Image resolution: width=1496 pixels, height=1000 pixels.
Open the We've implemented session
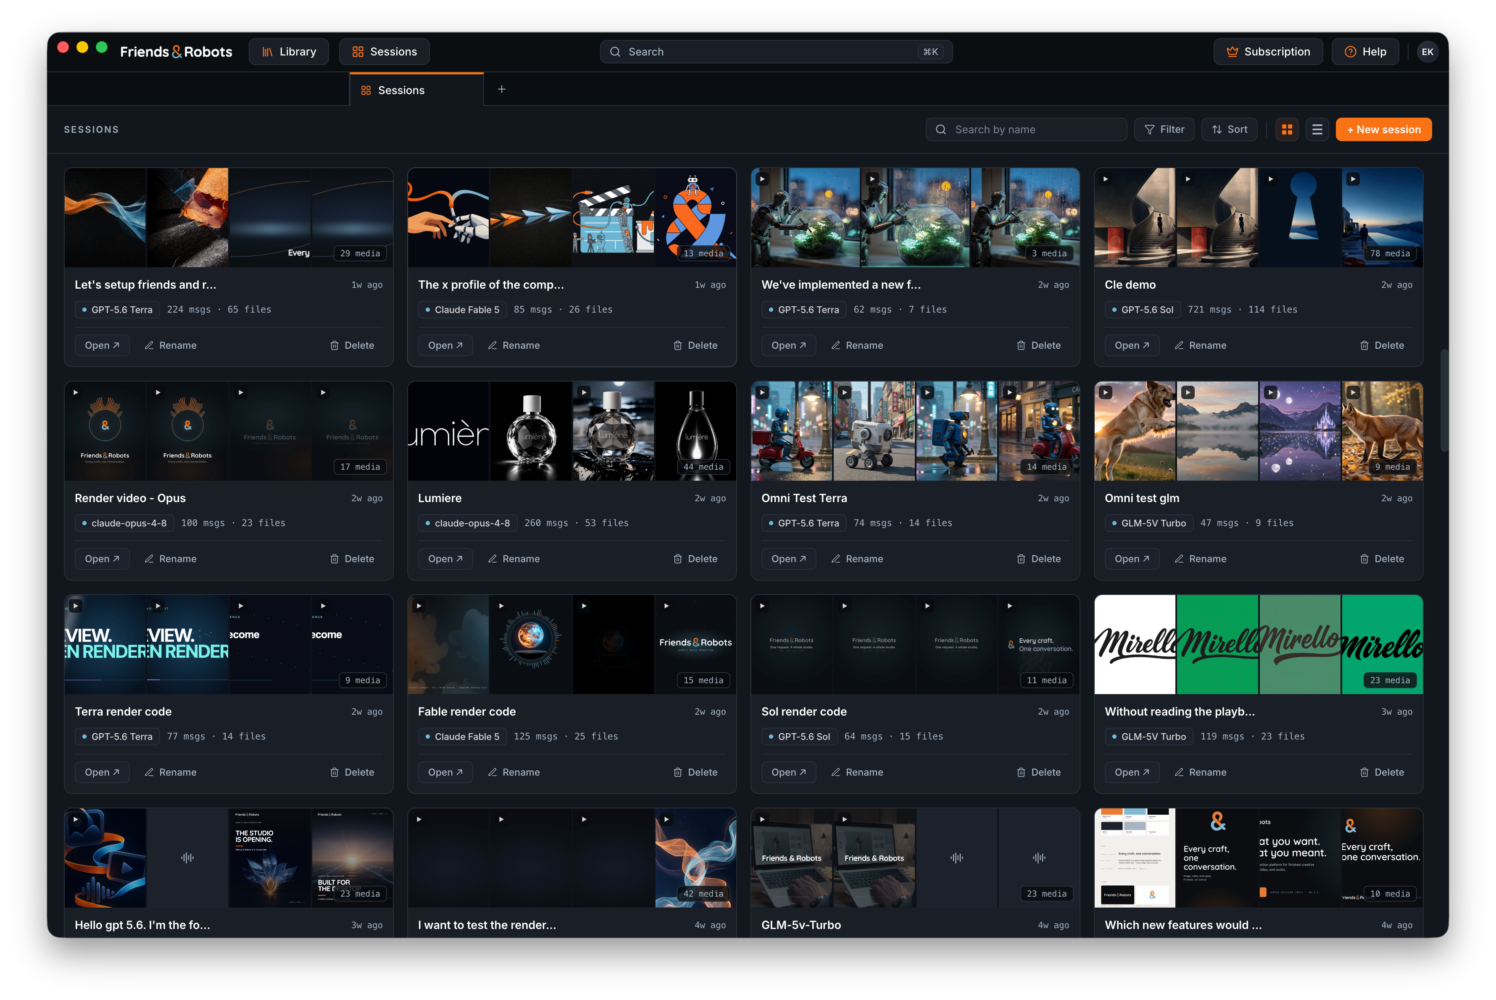788,345
